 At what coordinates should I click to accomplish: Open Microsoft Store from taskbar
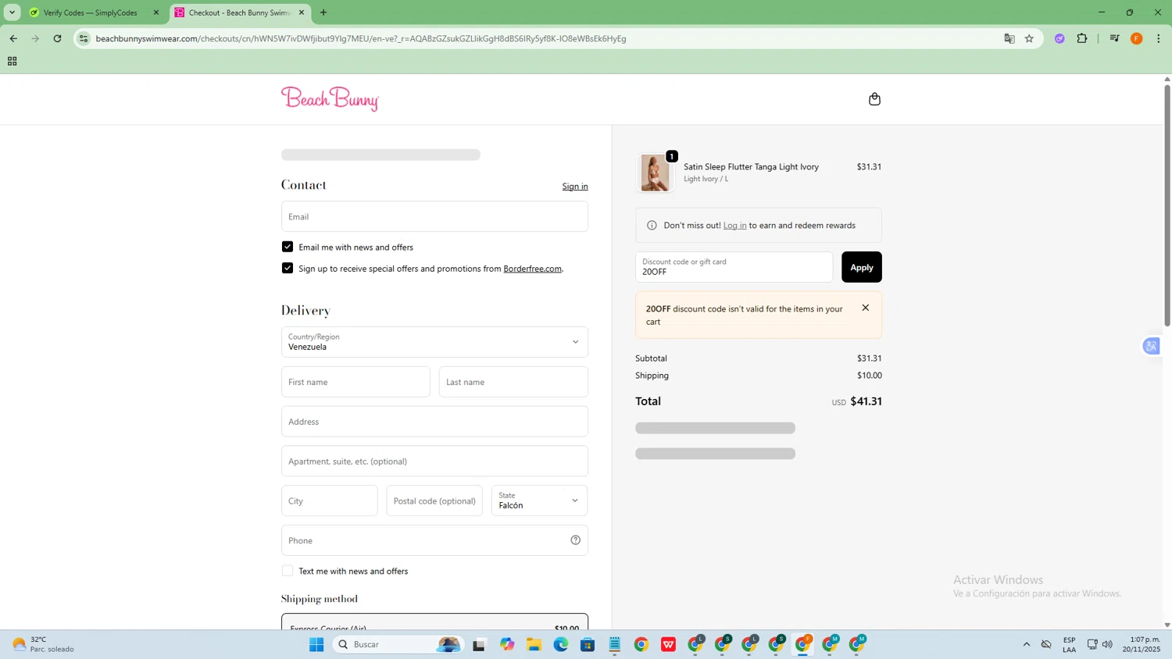tap(588, 644)
